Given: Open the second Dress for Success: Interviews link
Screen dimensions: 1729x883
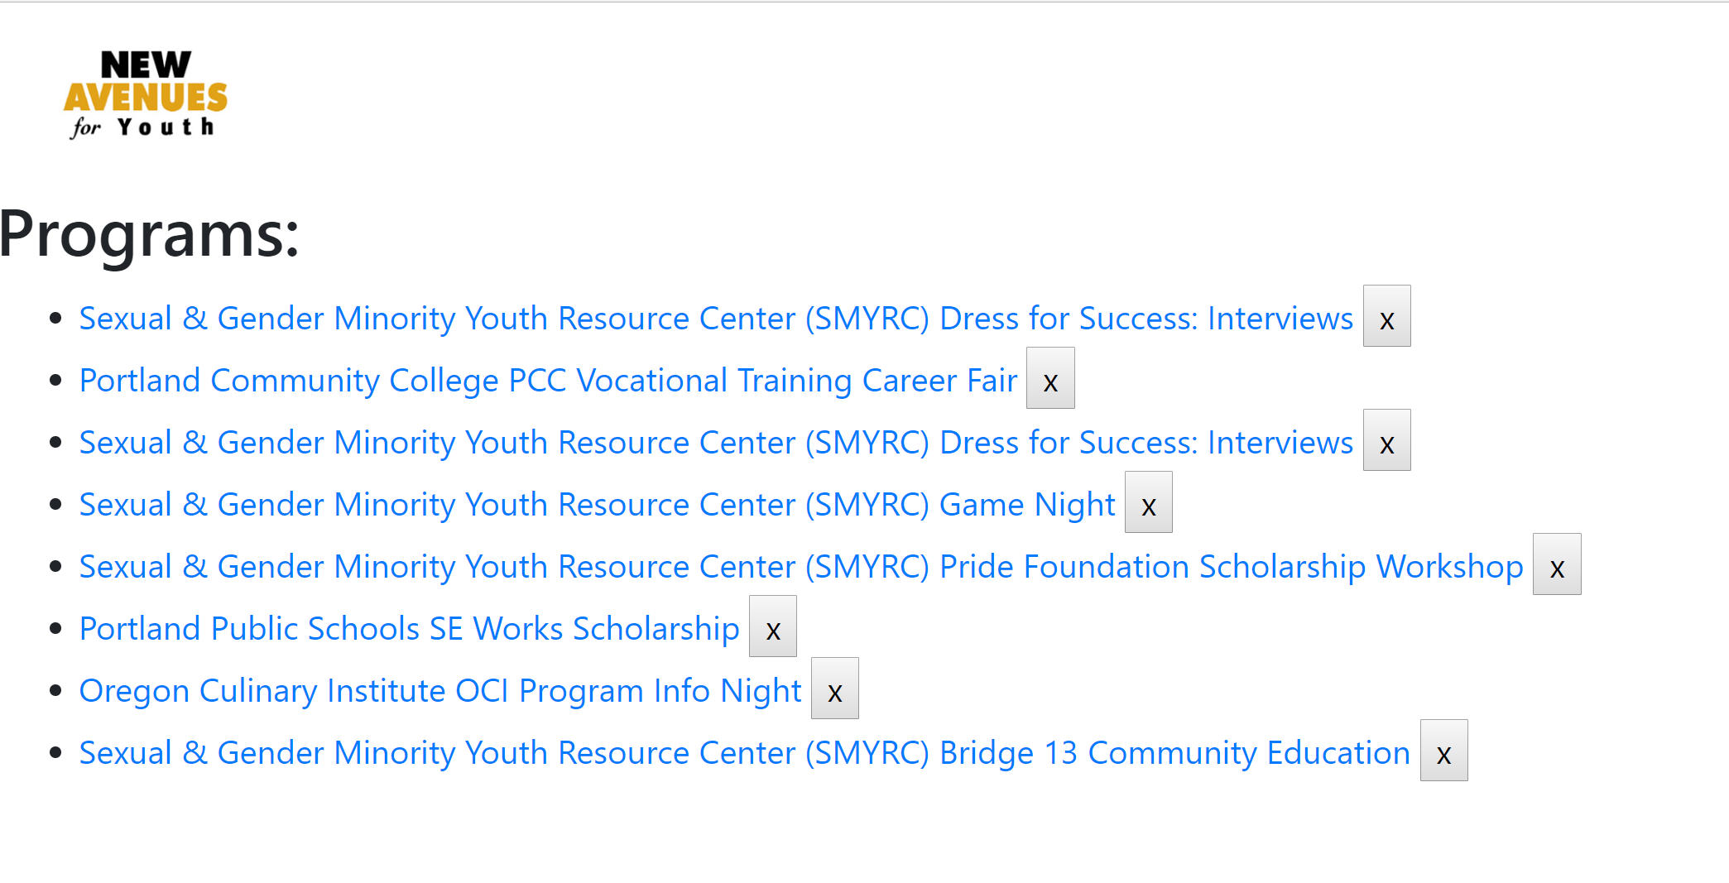Looking at the screenshot, I should (716, 443).
